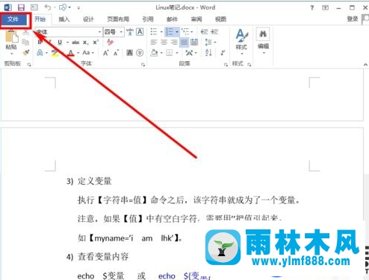The height and width of the screenshot is (280, 369).
Task: Click the enclosed character (字) circle icon
Action: tap(140, 53)
